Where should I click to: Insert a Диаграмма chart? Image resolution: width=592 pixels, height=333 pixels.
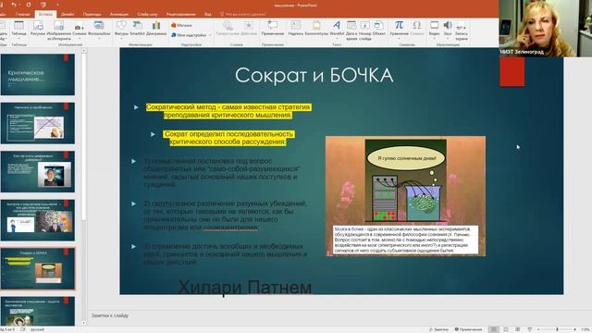156,29
